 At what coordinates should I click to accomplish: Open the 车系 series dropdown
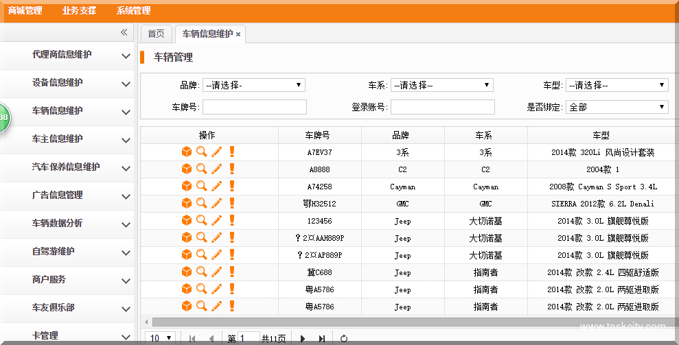coord(441,85)
